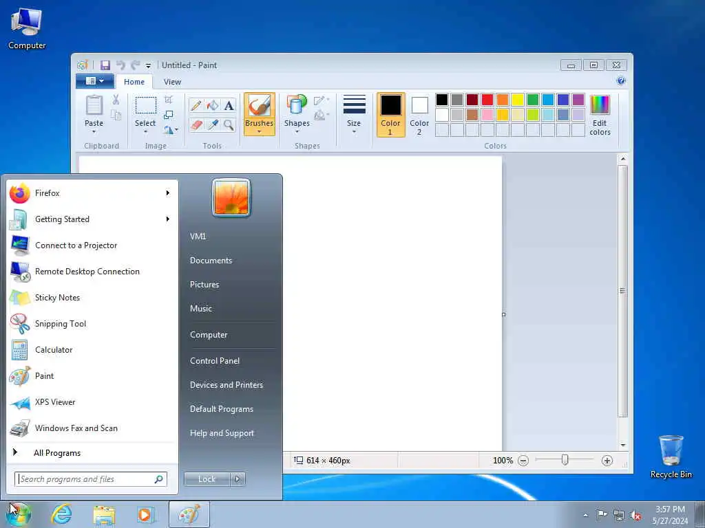Switch to the View ribbon tab
This screenshot has height=528, width=705.
[172, 82]
